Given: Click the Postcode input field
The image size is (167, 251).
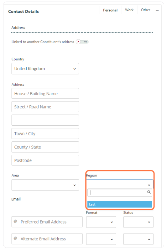Looking at the screenshot, I should 45,160.
